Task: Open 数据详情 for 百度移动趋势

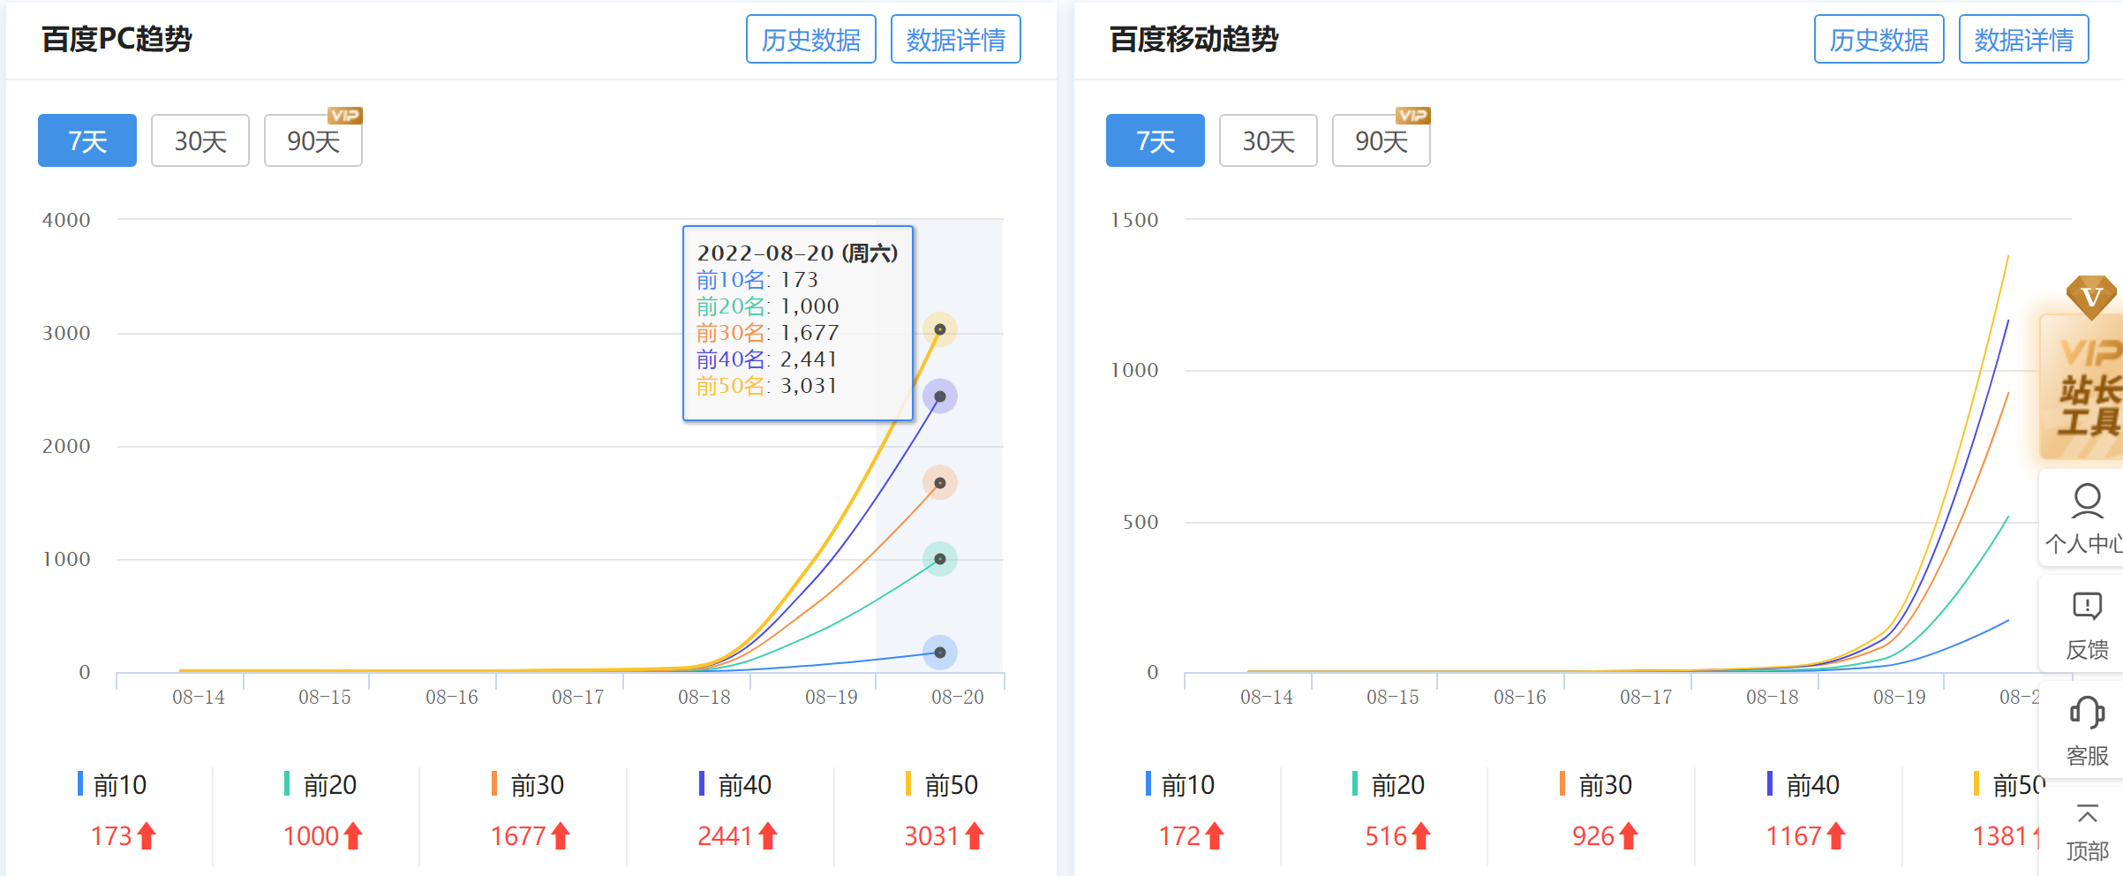Action: coord(2023,39)
